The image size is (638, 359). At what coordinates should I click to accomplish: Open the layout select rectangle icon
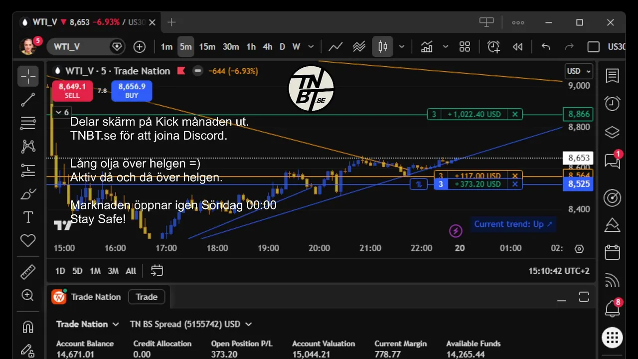pyautogui.click(x=593, y=47)
